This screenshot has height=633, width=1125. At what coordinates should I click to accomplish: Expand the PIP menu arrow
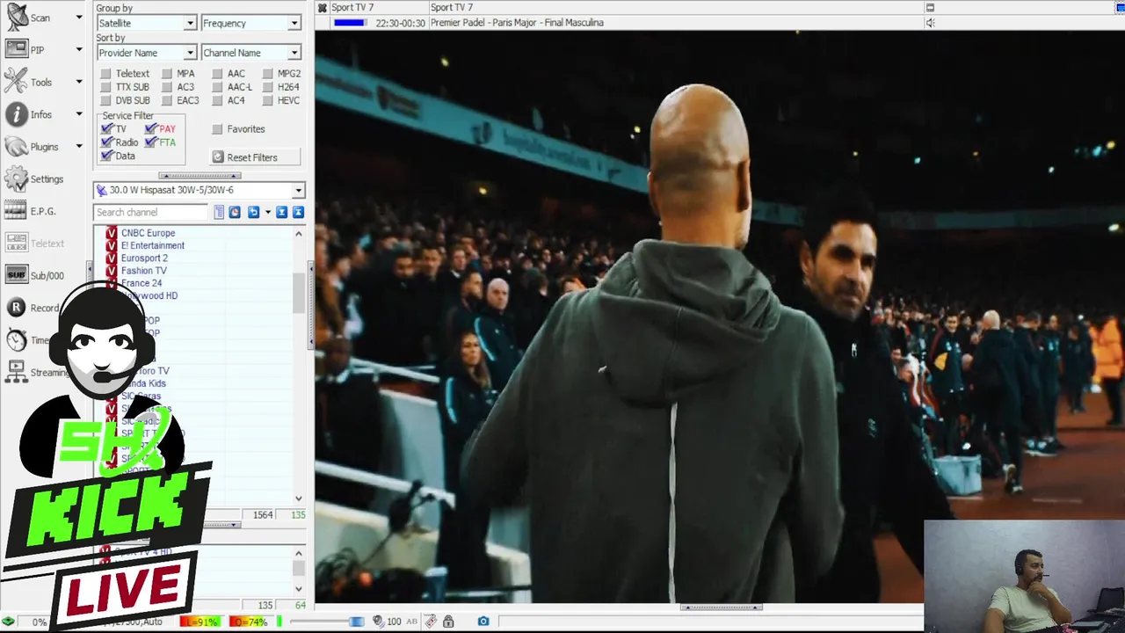click(78, 50)
